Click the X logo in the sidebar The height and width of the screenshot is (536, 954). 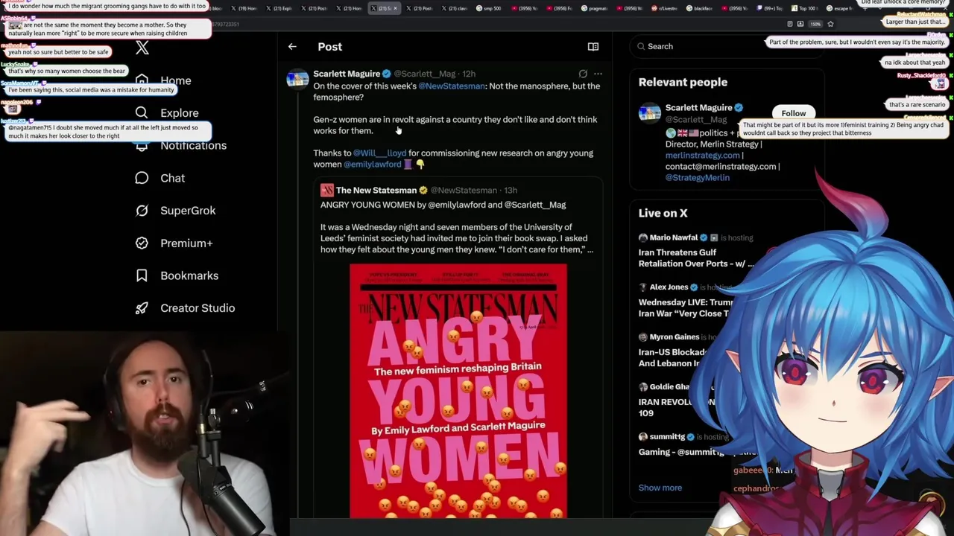[x=142, y=48]
